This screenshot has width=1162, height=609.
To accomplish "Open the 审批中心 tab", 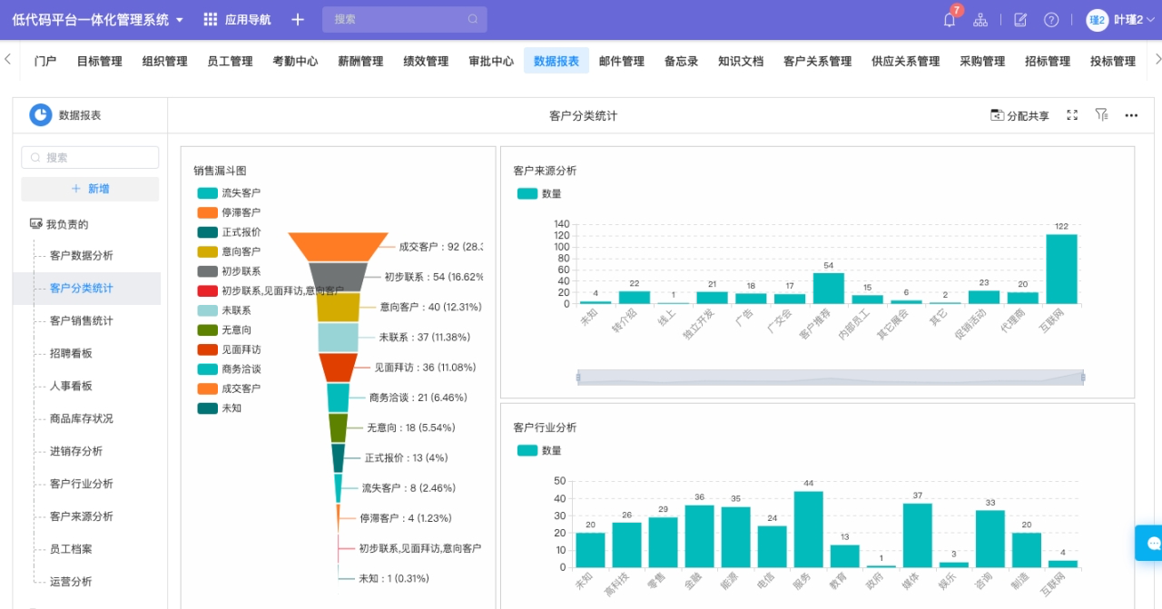I will tap(491, 61).
